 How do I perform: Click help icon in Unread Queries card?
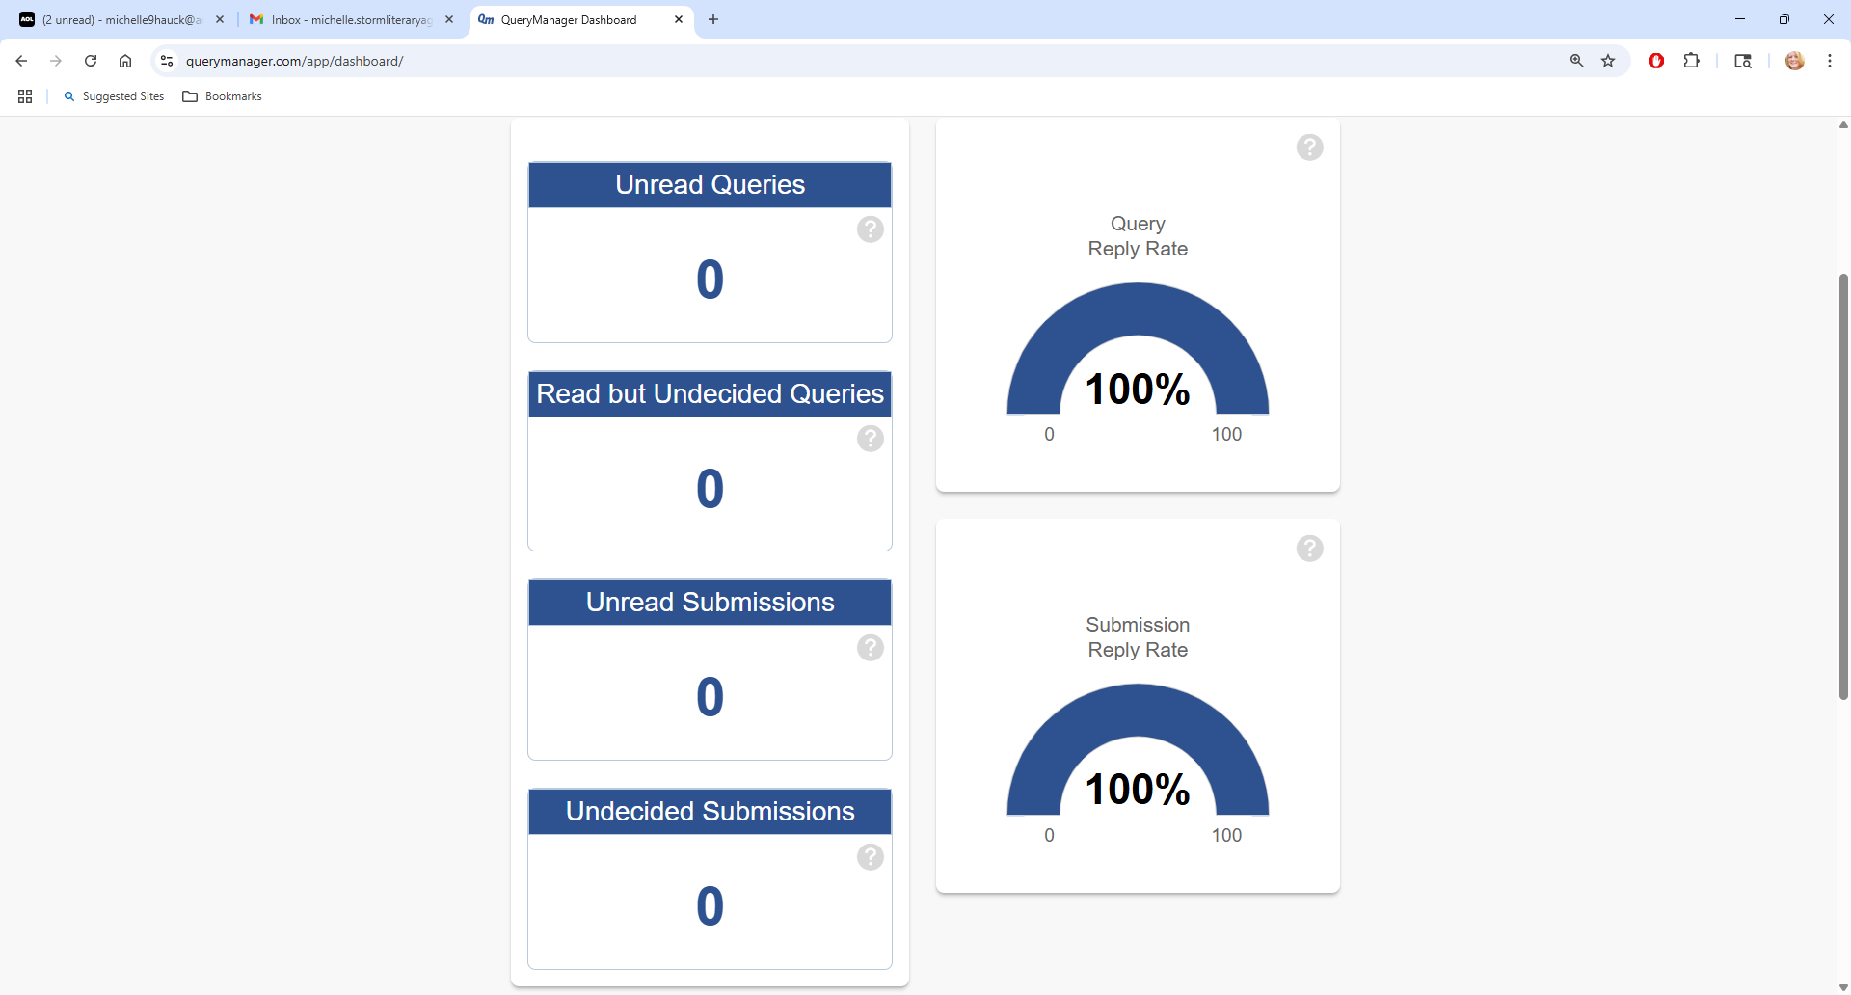870,229
